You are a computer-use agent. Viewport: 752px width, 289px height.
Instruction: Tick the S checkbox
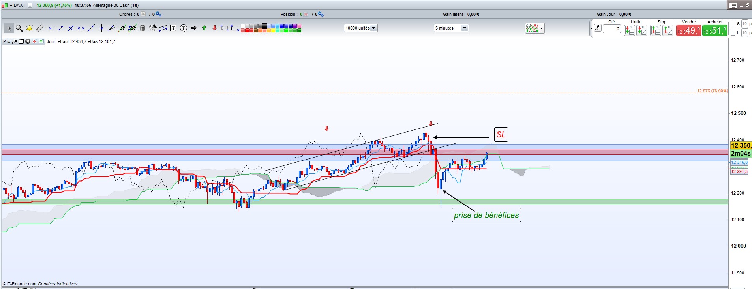733,24
